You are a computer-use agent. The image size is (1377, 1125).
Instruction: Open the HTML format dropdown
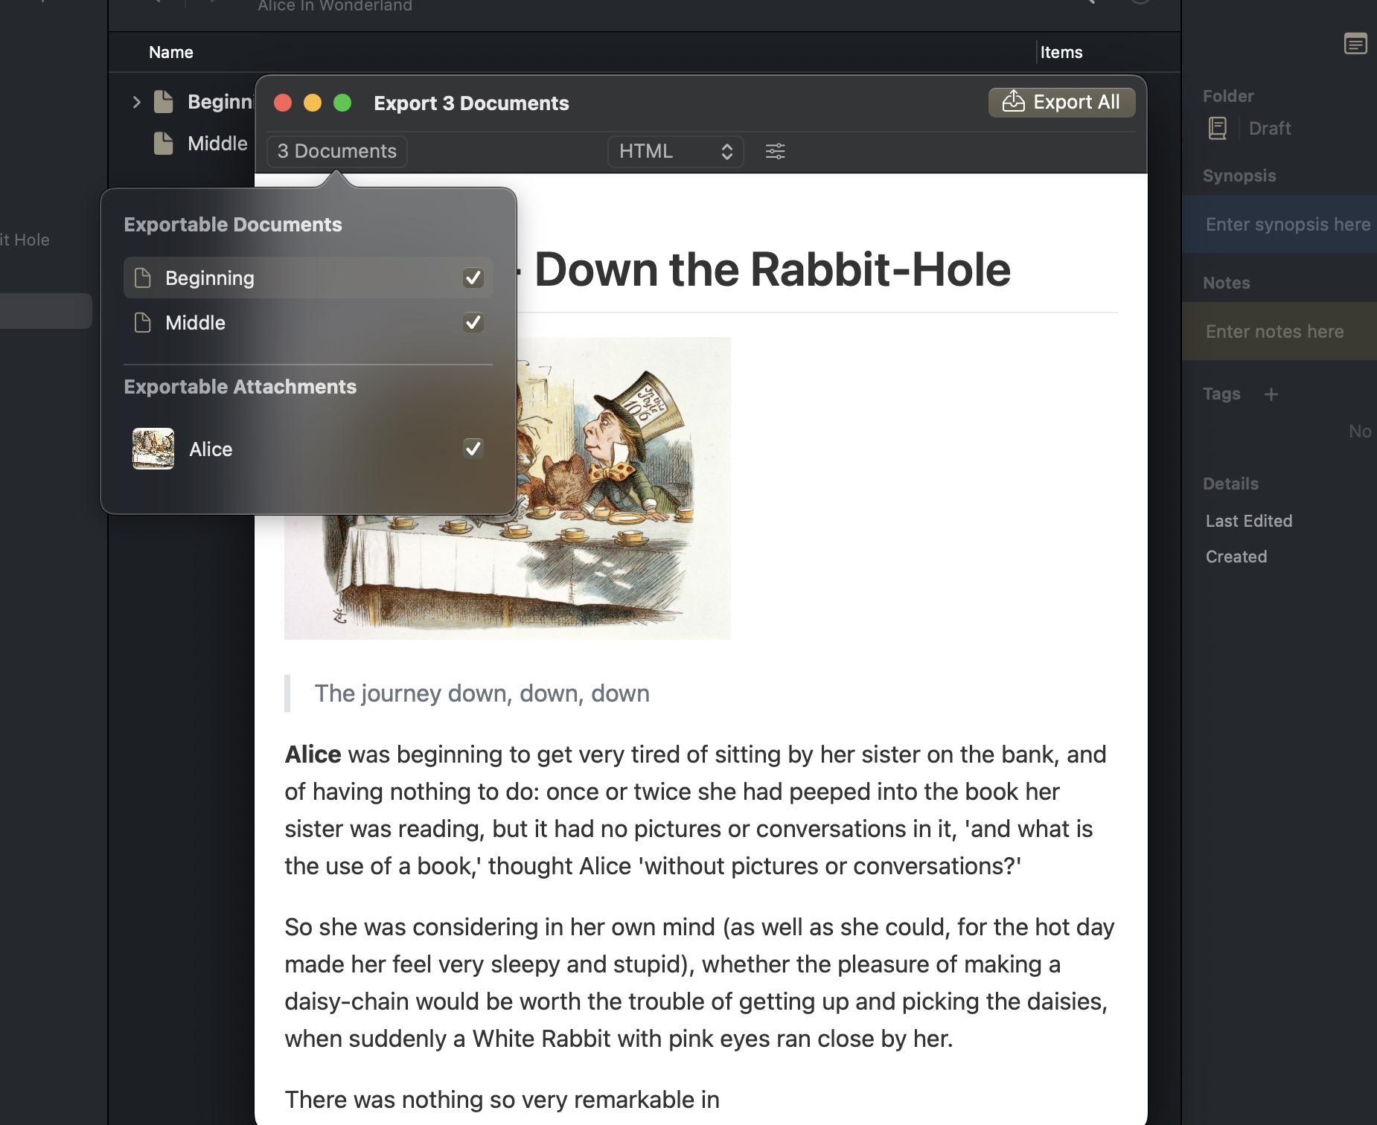674,151
